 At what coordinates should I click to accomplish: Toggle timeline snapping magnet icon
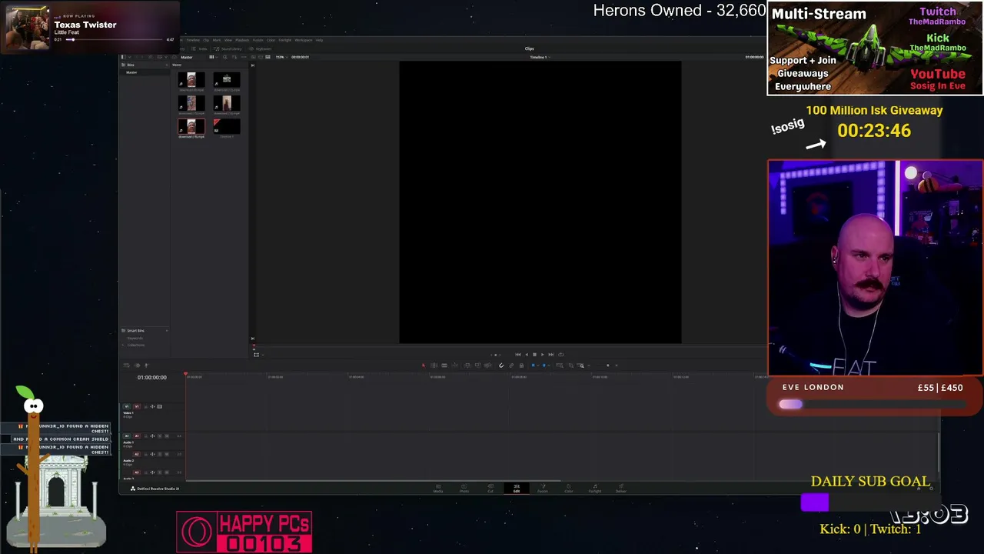[x=501, y=365]
